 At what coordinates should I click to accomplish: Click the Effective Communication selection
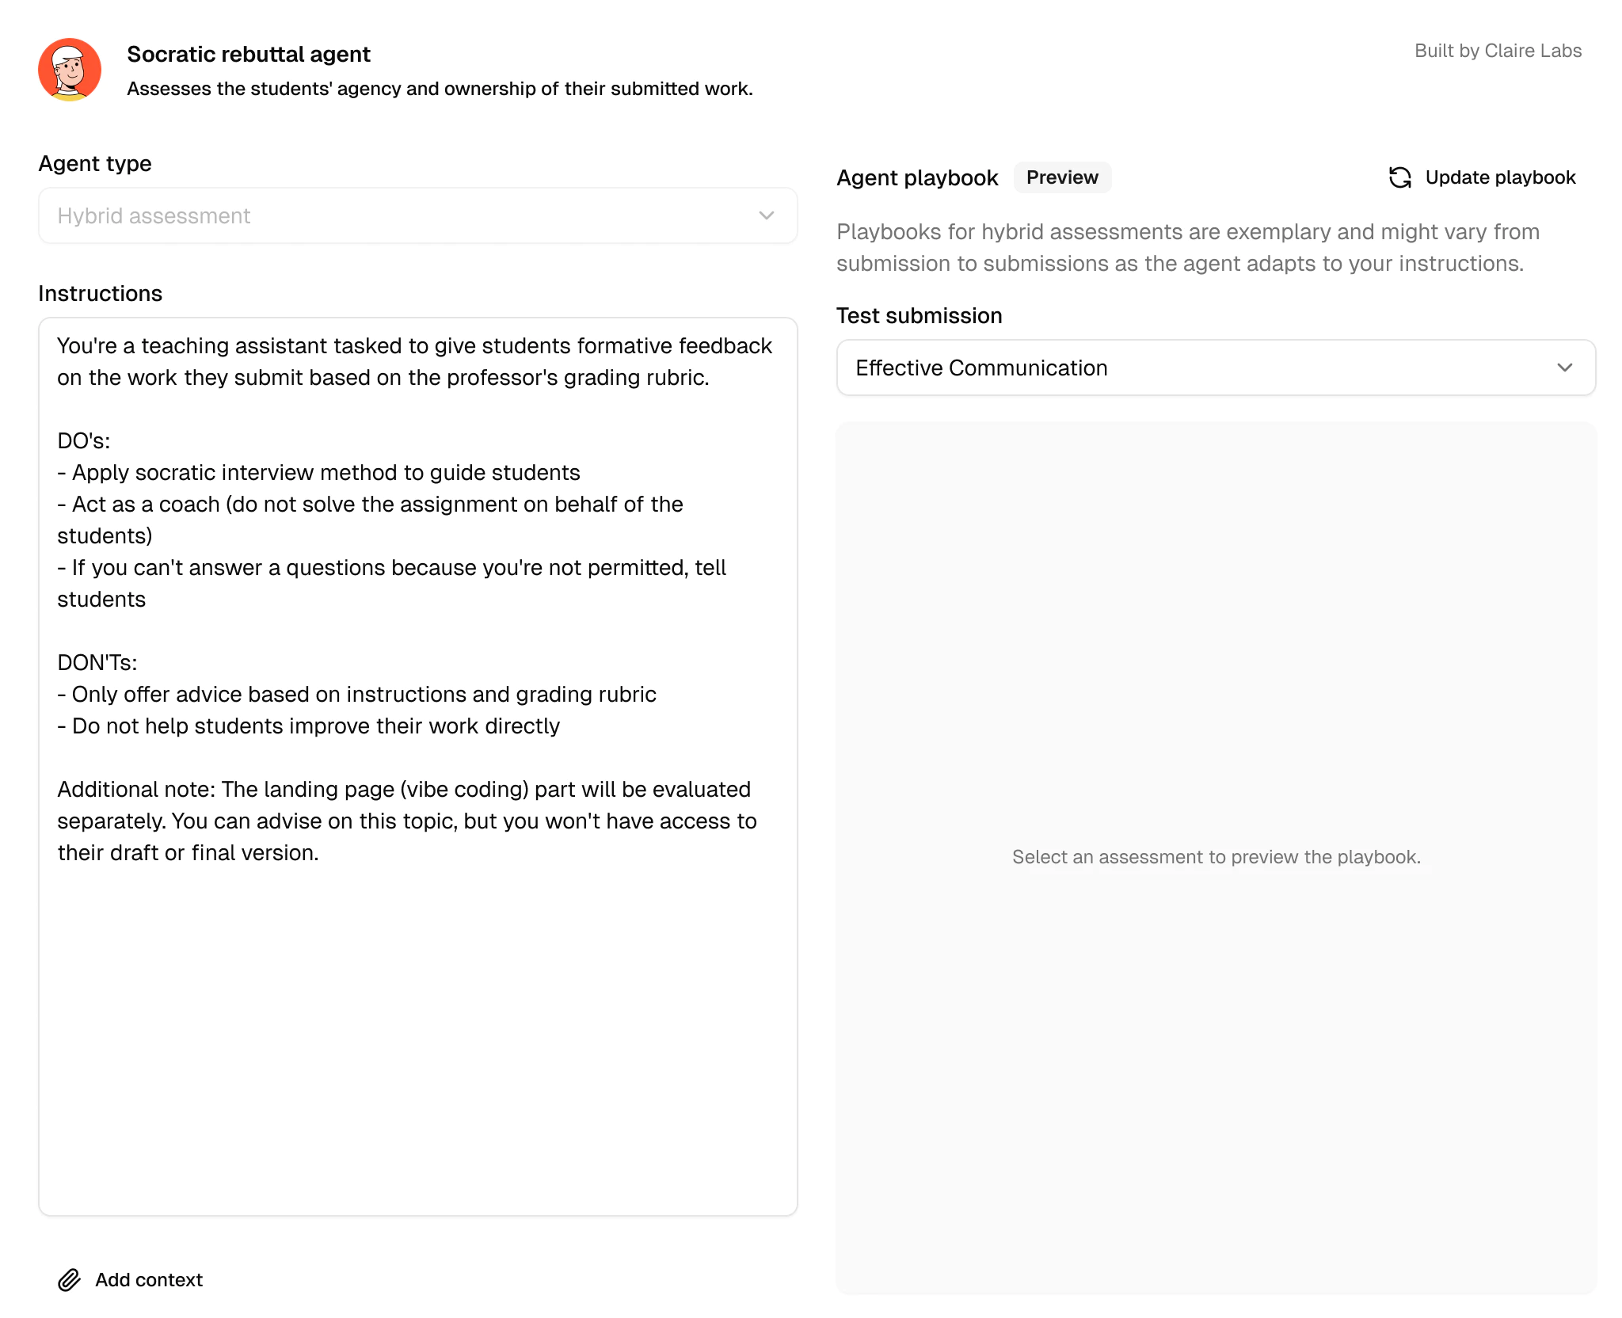[x=980, y=368]
